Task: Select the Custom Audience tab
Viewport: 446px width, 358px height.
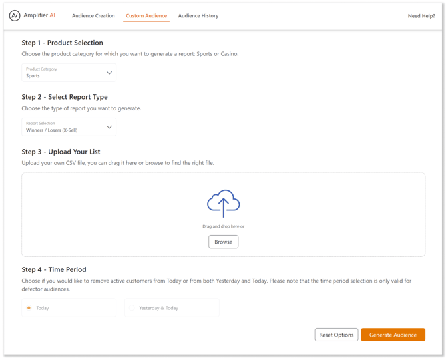Action: pos(146,16)
